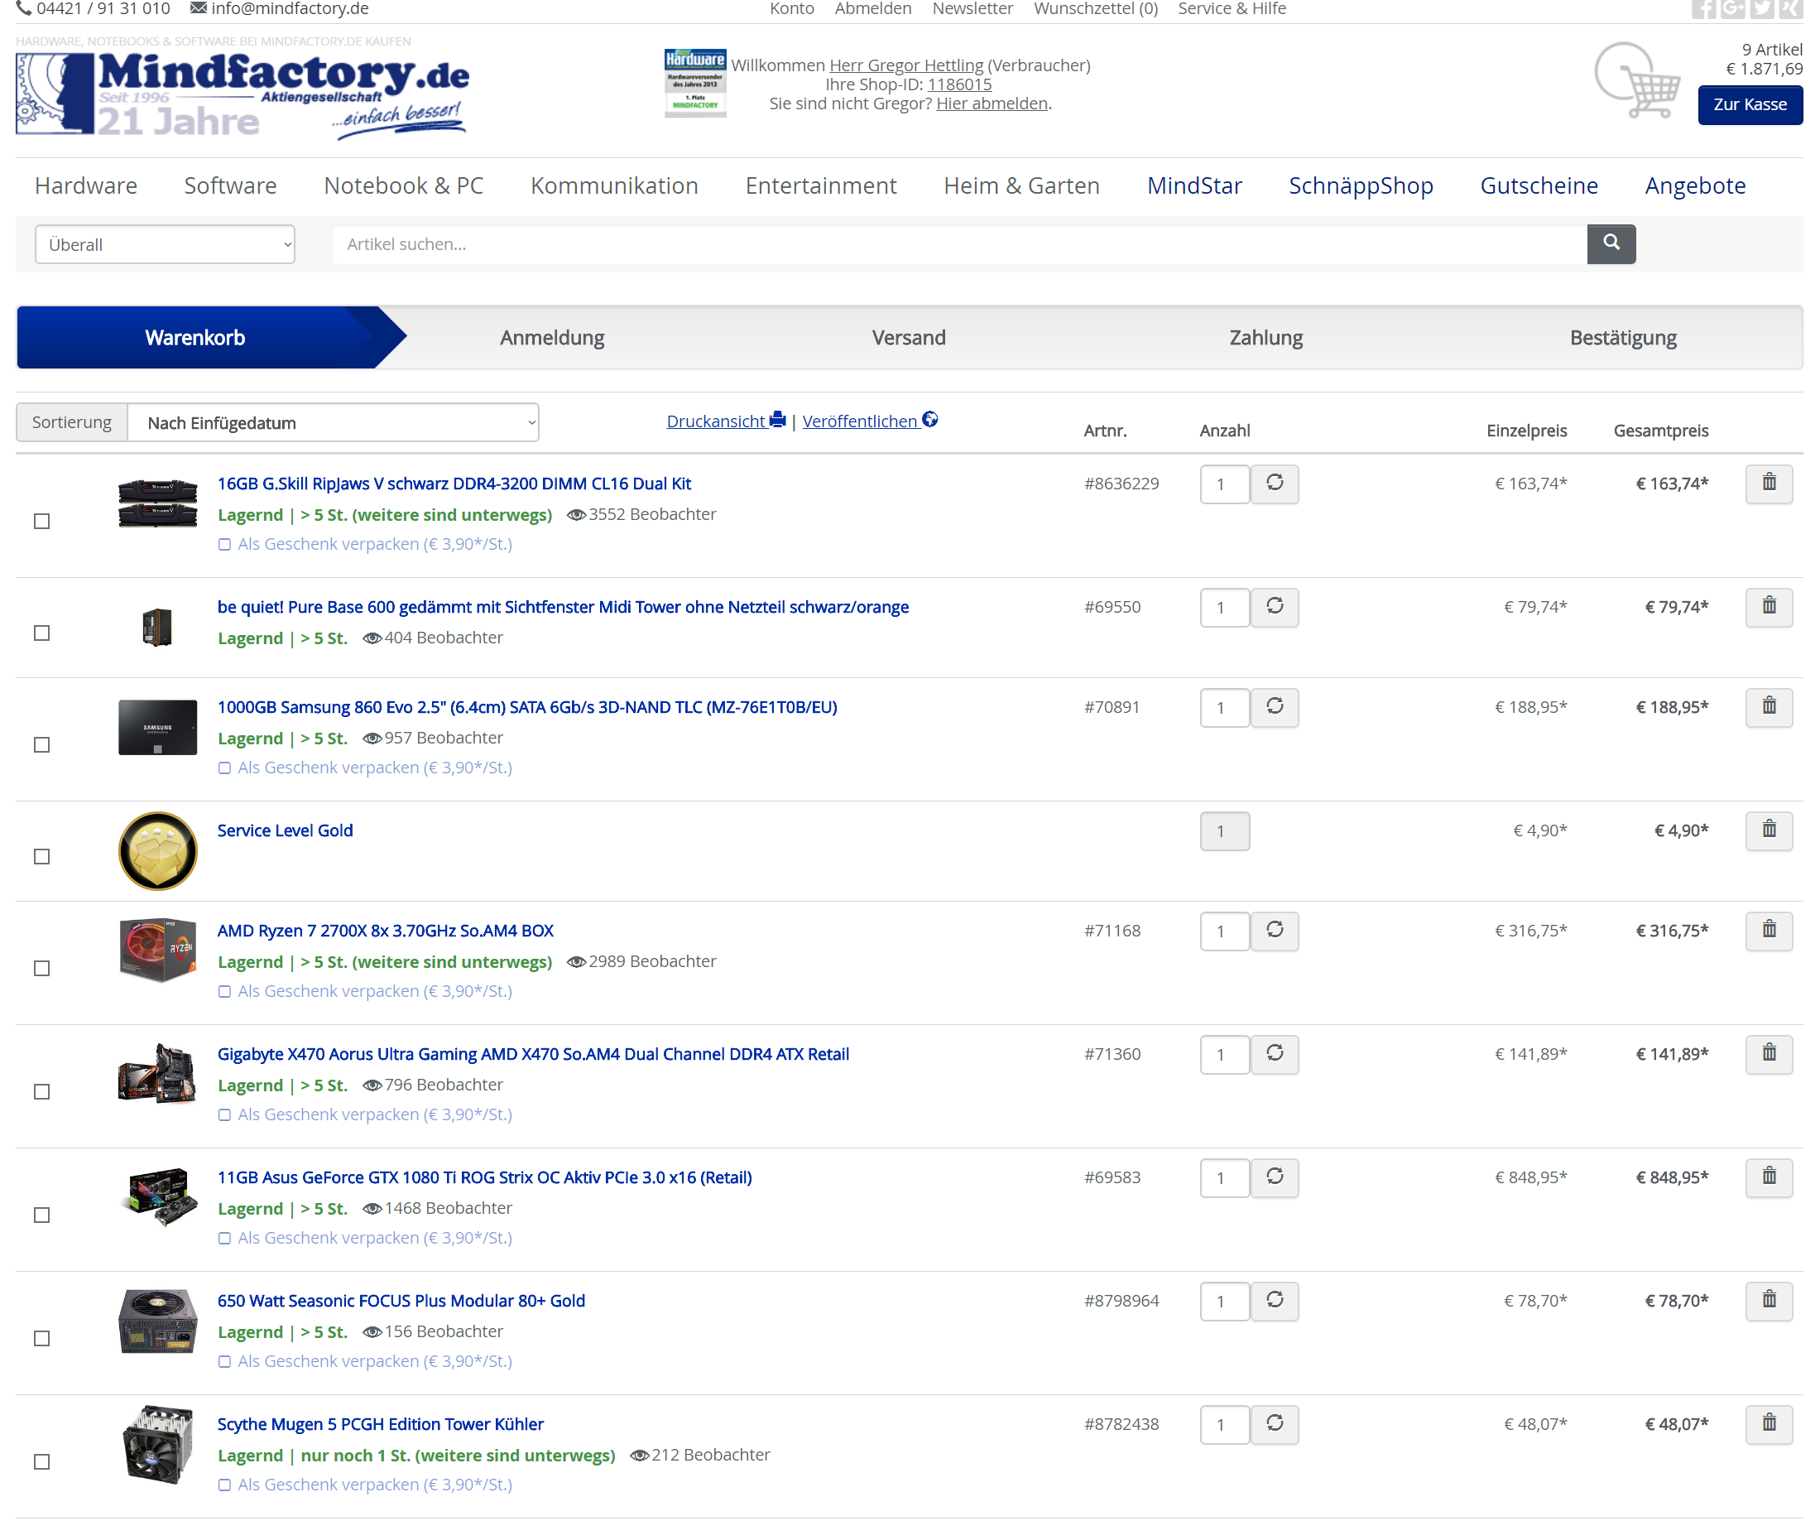1820x1521 pixels.
Task: Open the Kommunikation menu
Action: (614, 185)
